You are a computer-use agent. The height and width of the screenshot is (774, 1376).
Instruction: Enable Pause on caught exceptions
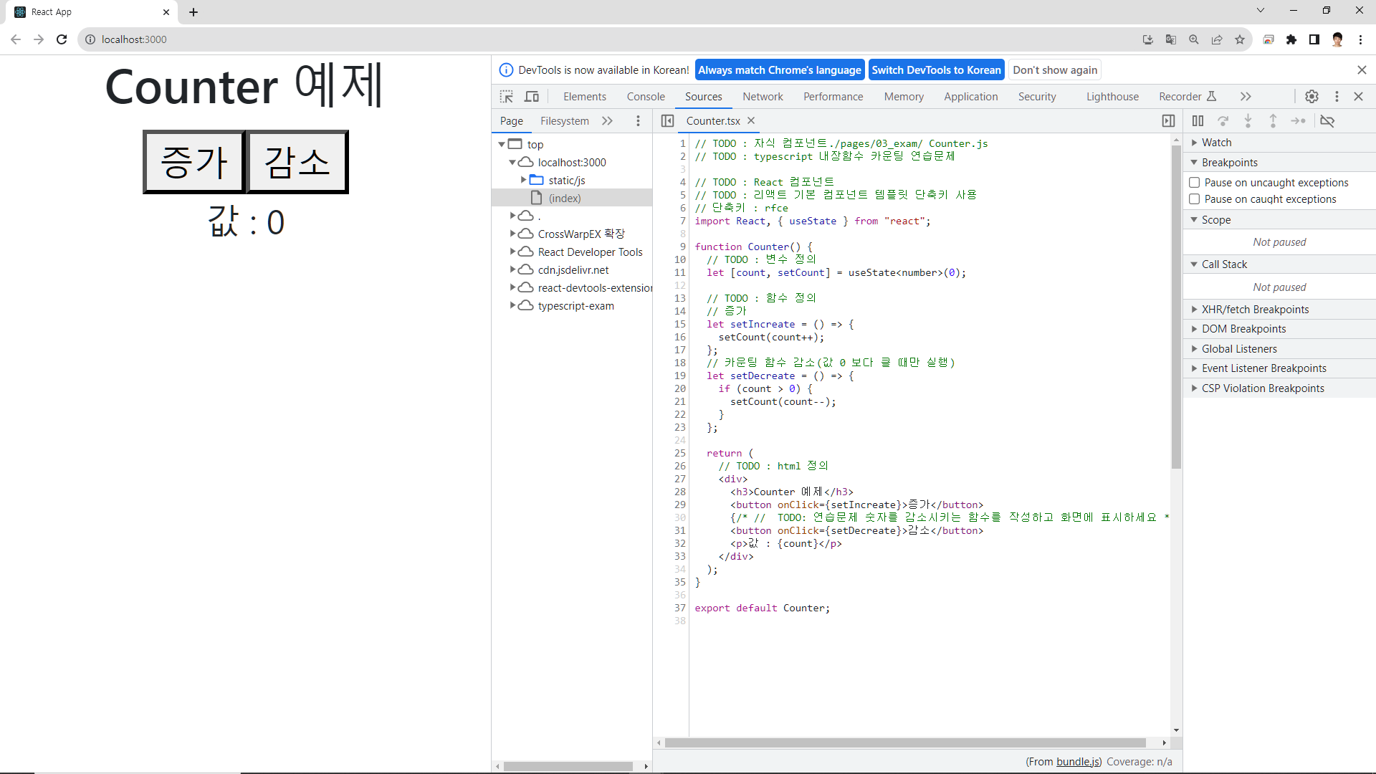1195,199
